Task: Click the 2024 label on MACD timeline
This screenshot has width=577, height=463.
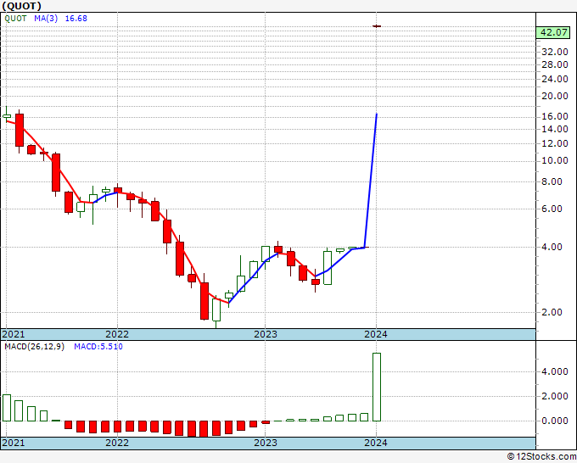Action: coord(376,443)
